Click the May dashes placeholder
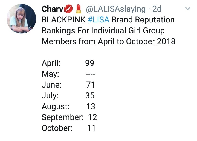The width and height of the screenshot is (197, 141). point(90,74)
